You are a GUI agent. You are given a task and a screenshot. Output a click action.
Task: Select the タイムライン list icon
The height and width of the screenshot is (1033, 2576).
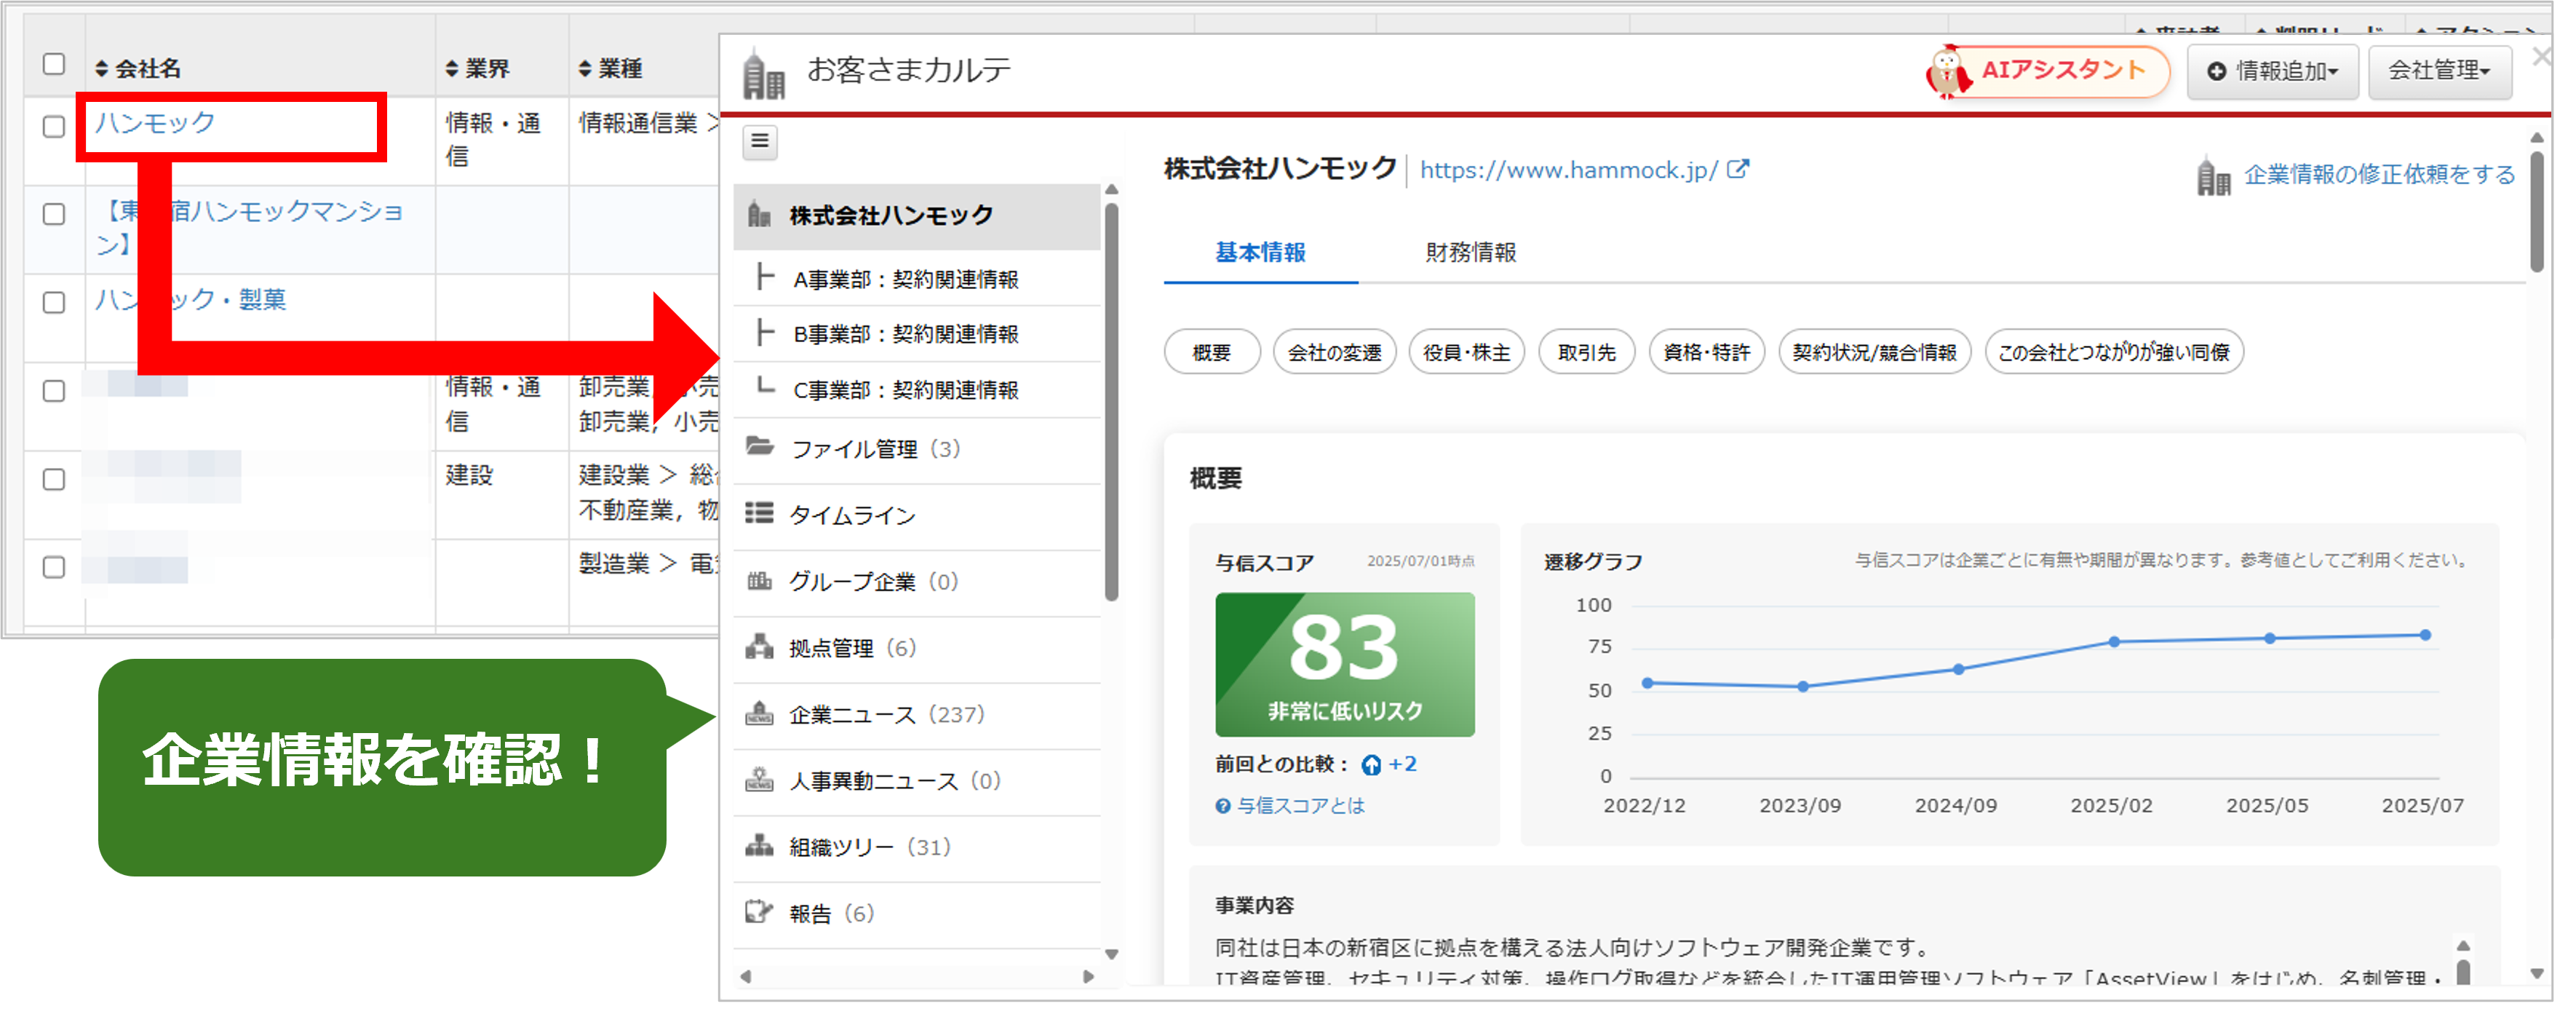click(759, 515)
